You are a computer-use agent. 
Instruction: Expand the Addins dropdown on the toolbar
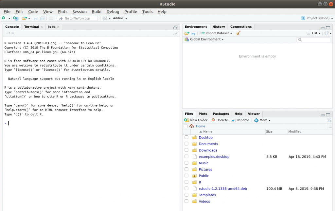coord(119,18)
